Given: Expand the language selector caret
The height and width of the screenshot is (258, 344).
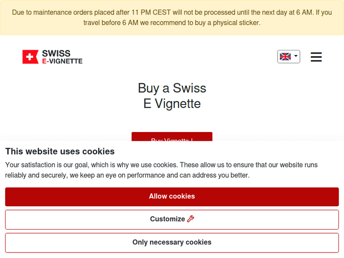Looking at the screenshot, I should (296, 56).
